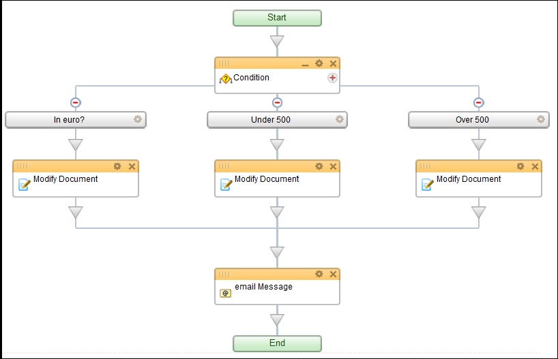This screenshot has width=558, height=359.
Task: Click the email Message envelope icon
Action: [225, 293]
